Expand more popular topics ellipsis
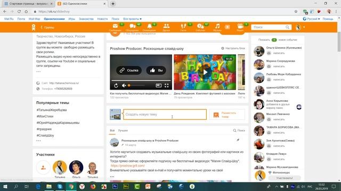The image size is (341, 191). [38, 141]
